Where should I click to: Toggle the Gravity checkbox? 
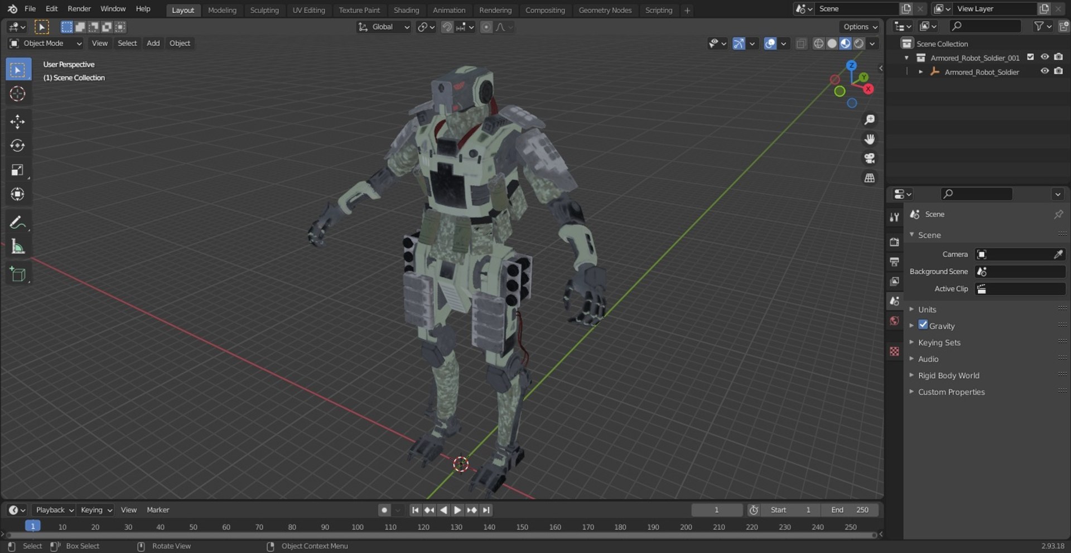(923, 325)
